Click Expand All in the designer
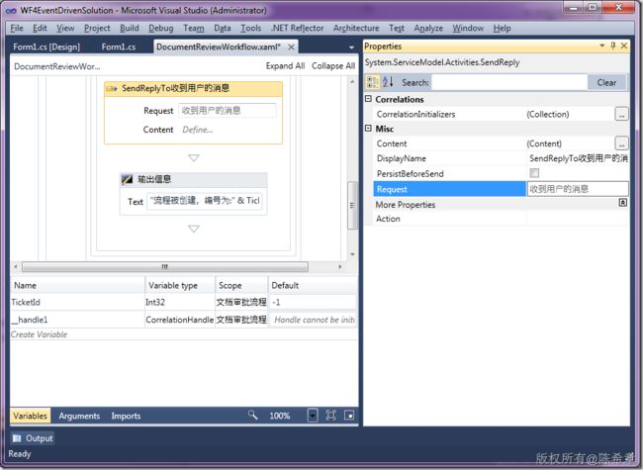Screen dimensions: 643x470 (285, 66)
